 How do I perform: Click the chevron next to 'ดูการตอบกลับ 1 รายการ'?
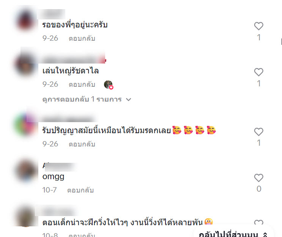pyautogui.click(x=128, y=100)
